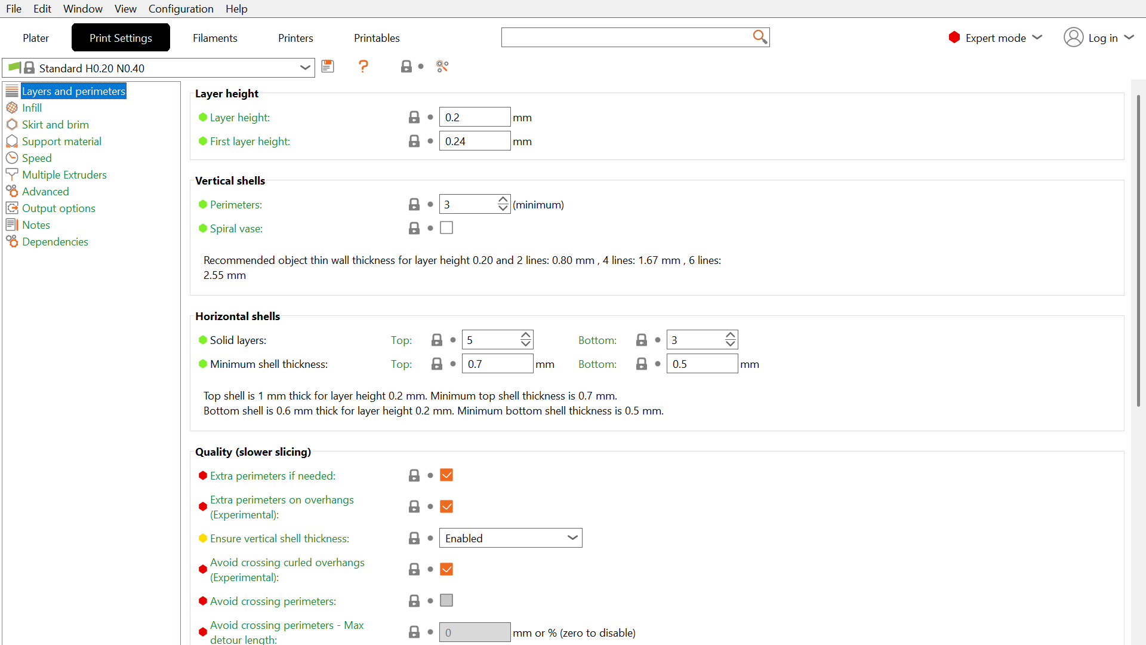Increase the Perimeters count with up arrow
1146x645 pixels.
pyautogui.click(x=503, y=199)
